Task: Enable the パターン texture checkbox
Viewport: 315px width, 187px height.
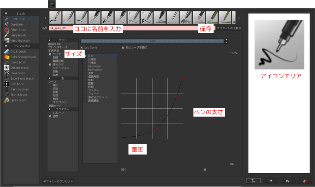Action: click(x=50, y=113)
